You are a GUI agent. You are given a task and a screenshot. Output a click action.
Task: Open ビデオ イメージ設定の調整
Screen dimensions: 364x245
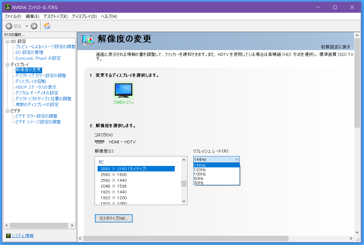click(x=38, y=122)
